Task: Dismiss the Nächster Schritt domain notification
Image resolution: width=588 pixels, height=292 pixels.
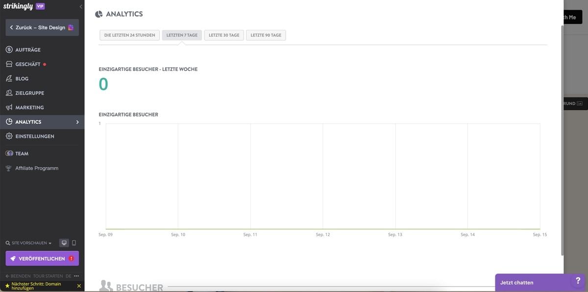Action: pos(79,285)
